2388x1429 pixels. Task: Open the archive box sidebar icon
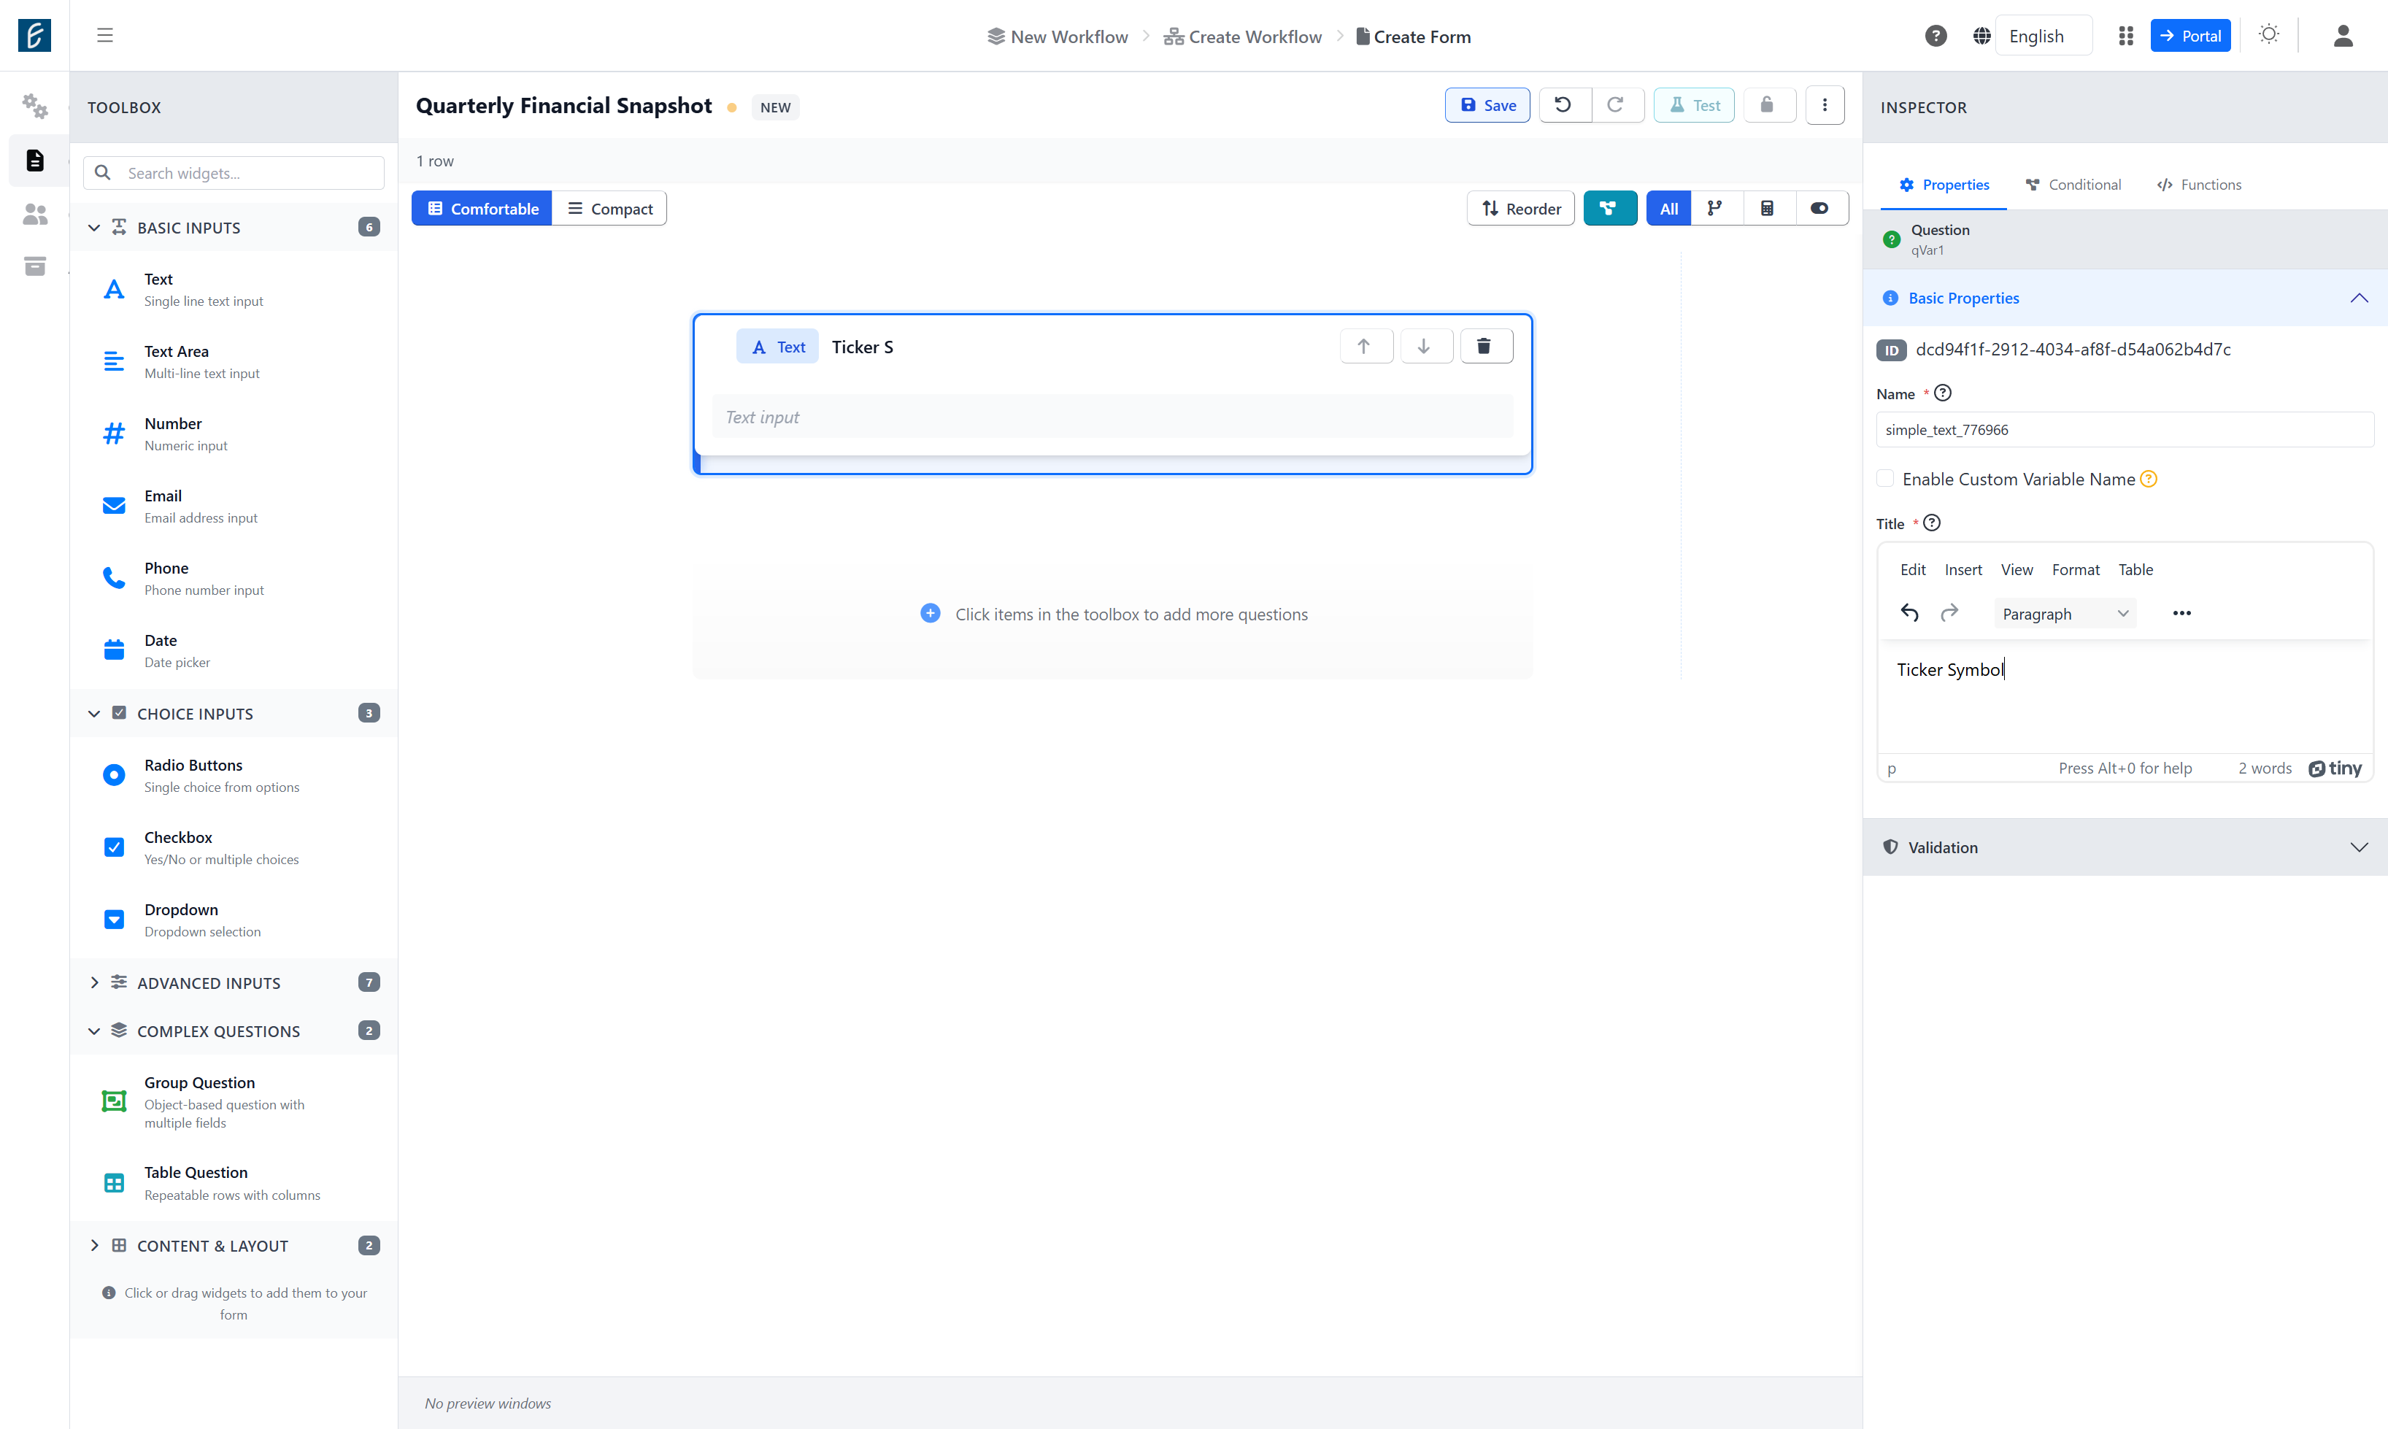(x=34, y=266)
